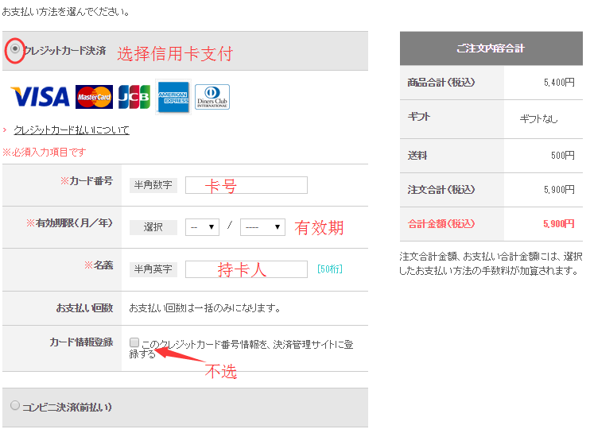Click the 合計金額 5,900円 total row
The height and width of the screenshot is (429, 590).
[490, 224]
